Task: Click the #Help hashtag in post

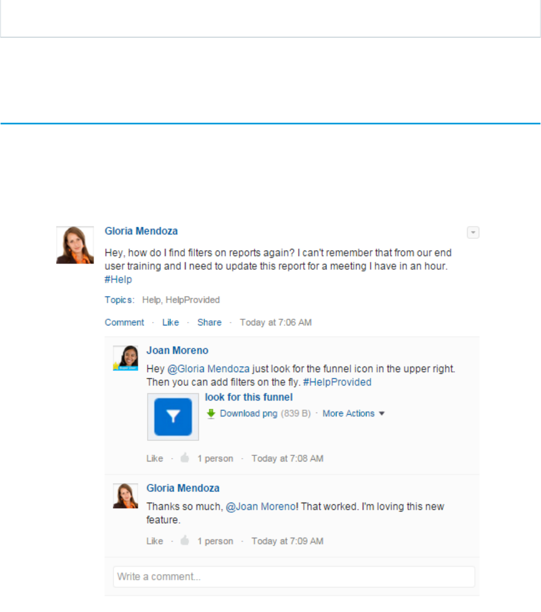Action: click(x=118, y=279)
